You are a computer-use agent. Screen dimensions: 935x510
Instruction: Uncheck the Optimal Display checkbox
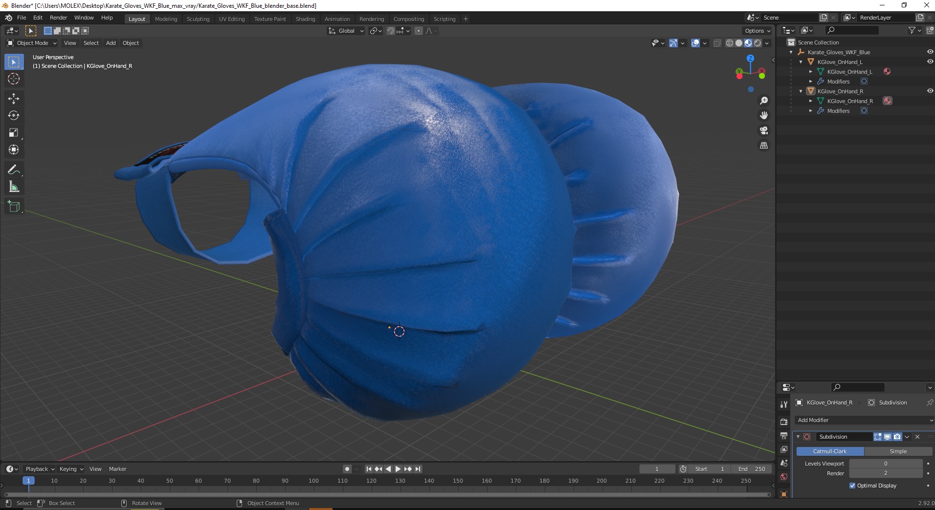pyautogui.click(x=852, y=486)
